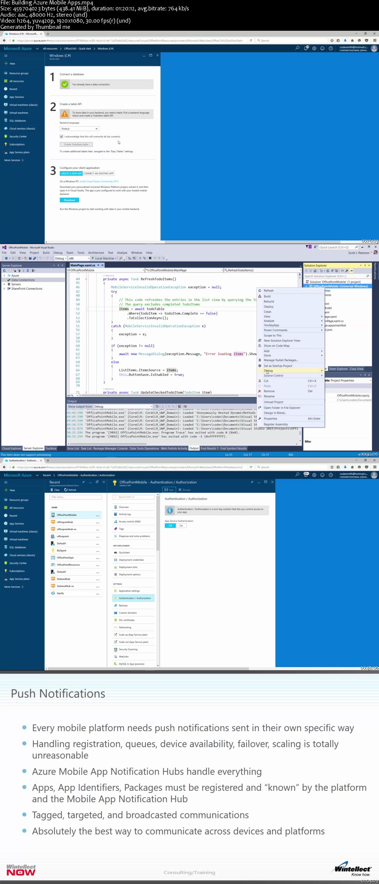This screenshot has width=379, height=884.
Task: Open officepointhub-ns row ellipsis in Recent list
Action: (x=98, y=530)
